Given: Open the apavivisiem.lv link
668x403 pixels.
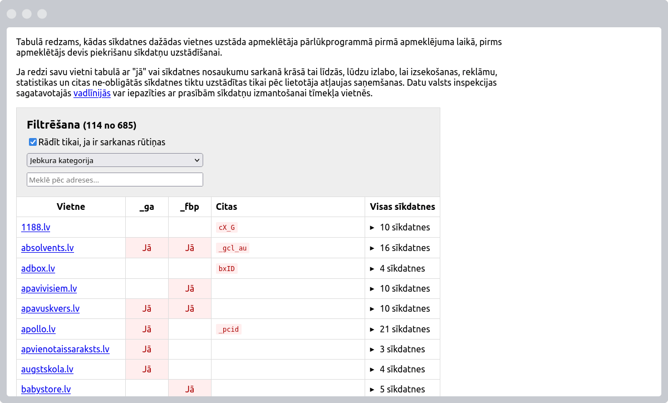Looking at the screenshot, I should [x=49, y=288].
